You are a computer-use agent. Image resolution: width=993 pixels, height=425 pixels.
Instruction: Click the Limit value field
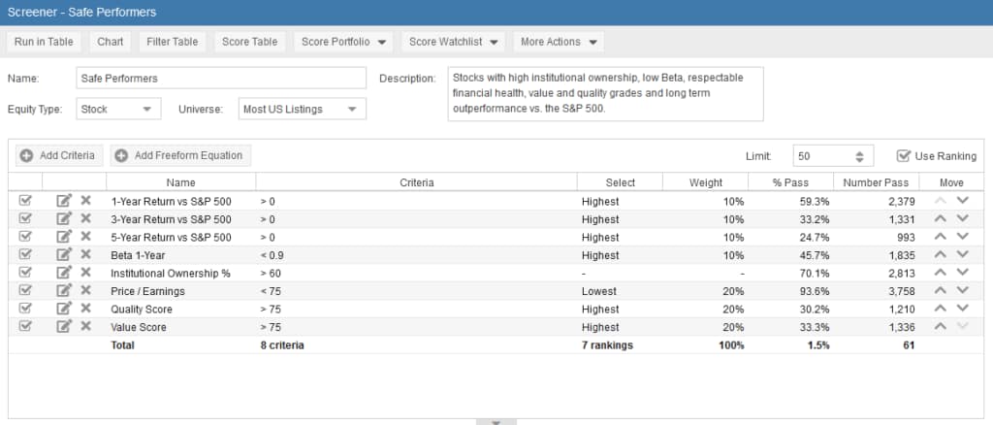coord(822,156)
